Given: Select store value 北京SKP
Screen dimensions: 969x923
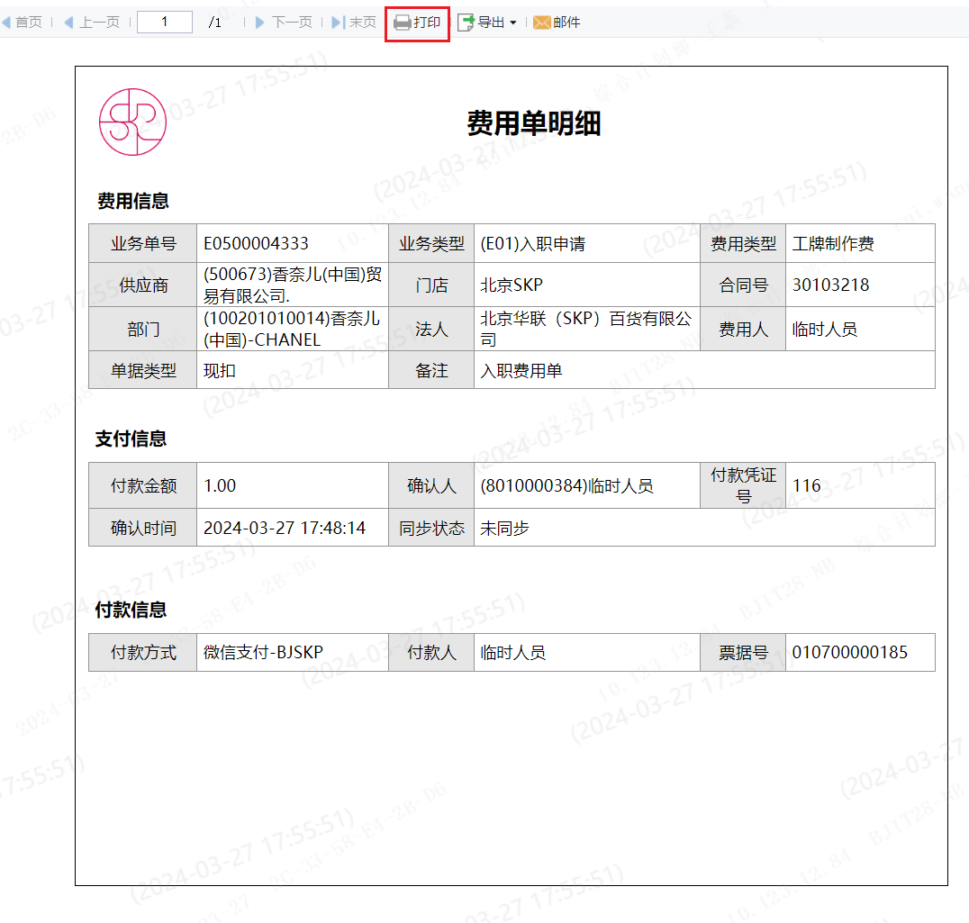Looking at the screenshot, I should click(x=512, y=285).
